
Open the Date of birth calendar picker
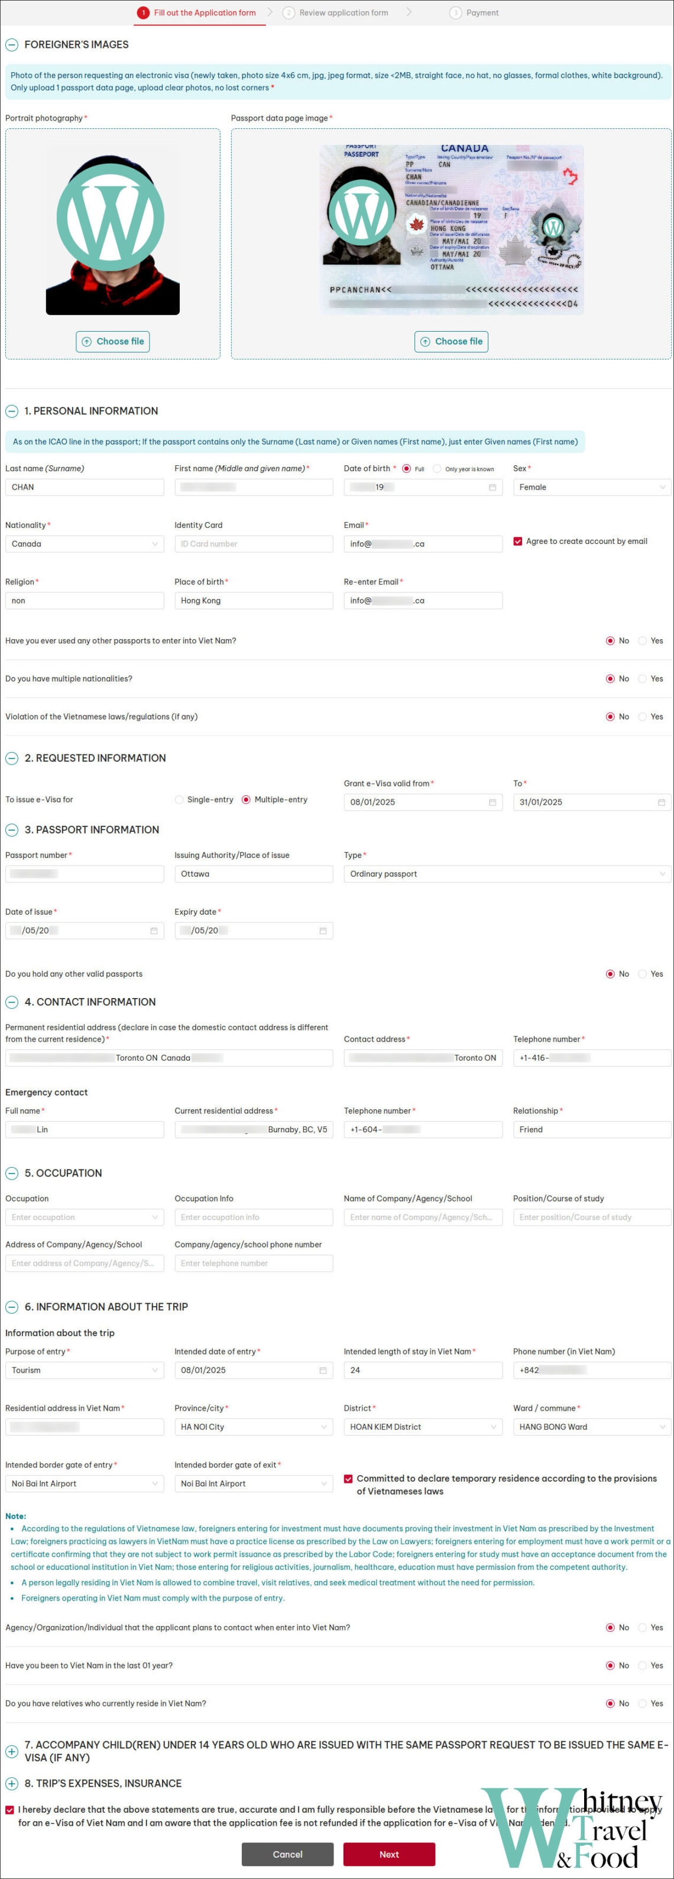click(x=492, y=487)
